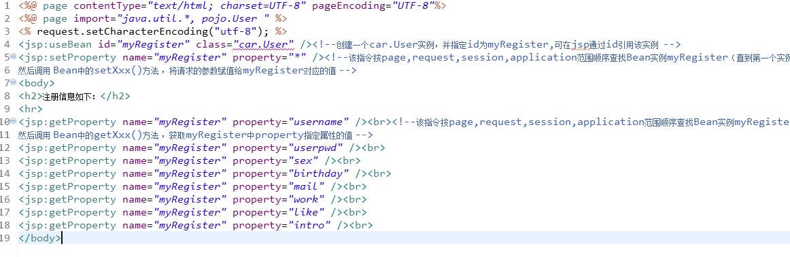Click the opening <body> tag
The image size is (790, 257).
point(37,83)
